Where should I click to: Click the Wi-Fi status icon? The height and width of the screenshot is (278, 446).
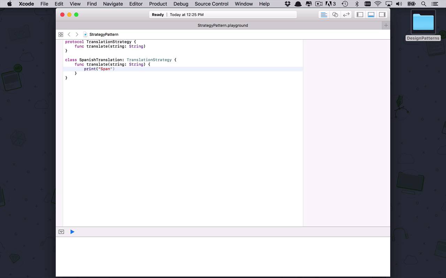(x=378, y=4)
